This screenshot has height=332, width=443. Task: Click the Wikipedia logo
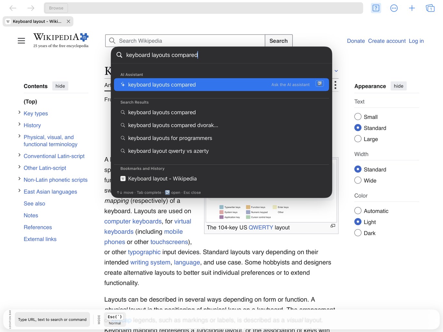tap(61, 41)
